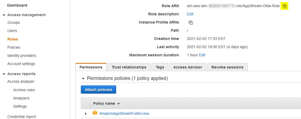Image resolution: width=301 pixels, height=119 pixels.
Task: Open the AmazonAppStreamFullAccess policy link
Action: coord(124,113)
